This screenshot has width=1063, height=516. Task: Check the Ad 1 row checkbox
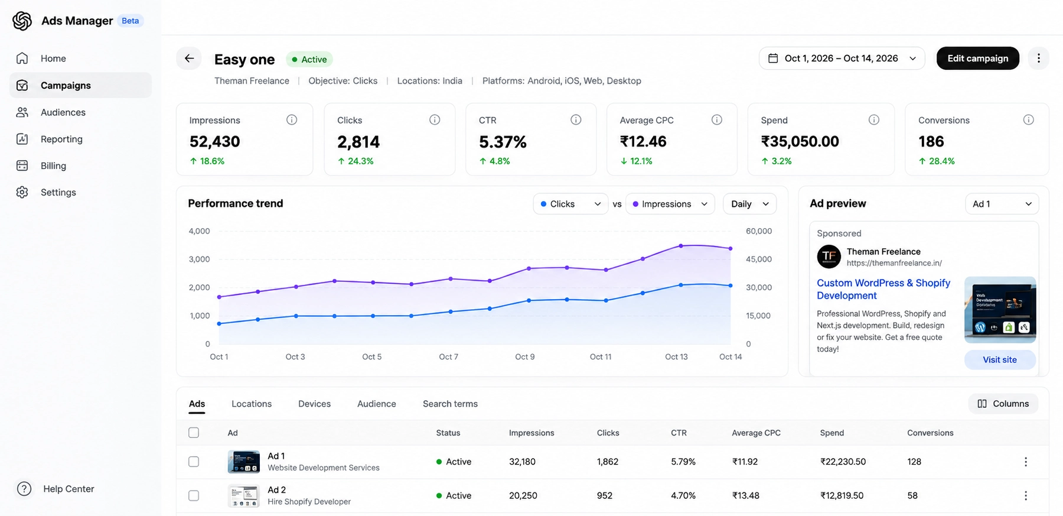[194, 462]
